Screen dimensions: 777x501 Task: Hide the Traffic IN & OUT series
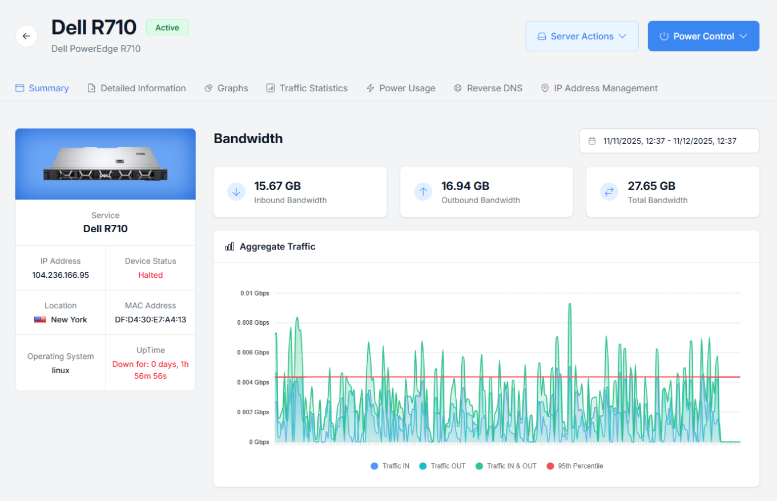(506, 466)
